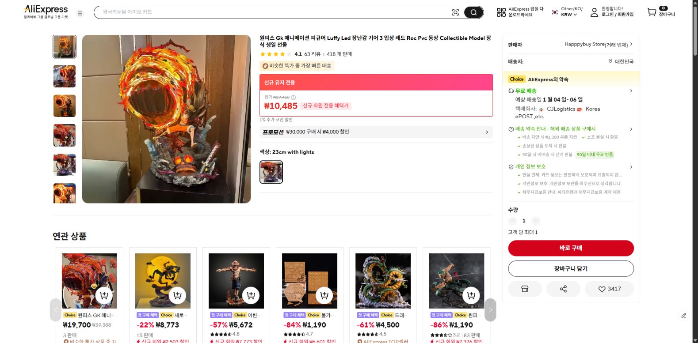This screenshot has height=343, width=698.
Task: Open the shopping cart
Action: (652, 12)
